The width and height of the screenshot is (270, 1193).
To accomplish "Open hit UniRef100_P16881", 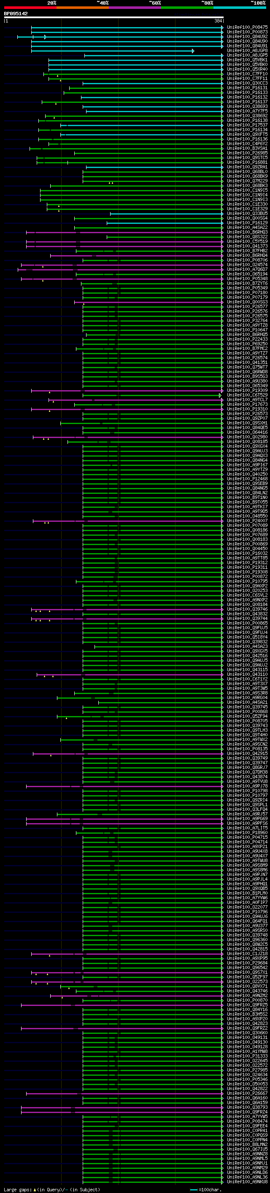I will point(247,162).
